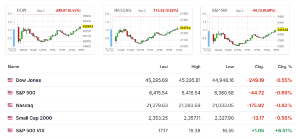296x139 pixels.
Task: Click Small Cap 2000 last value 2,353.25
Action: [158, 118]
